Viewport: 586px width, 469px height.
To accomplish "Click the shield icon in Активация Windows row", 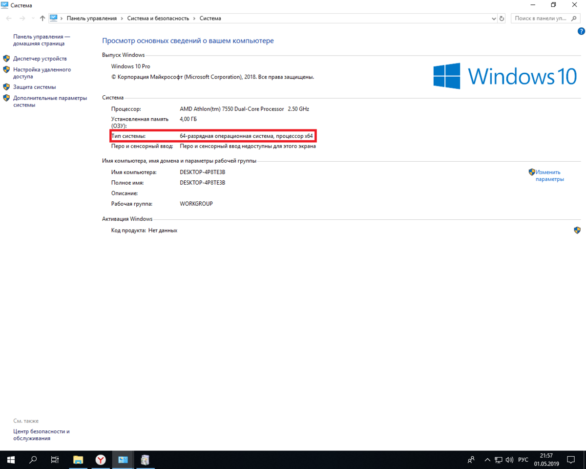I will 577,230.
